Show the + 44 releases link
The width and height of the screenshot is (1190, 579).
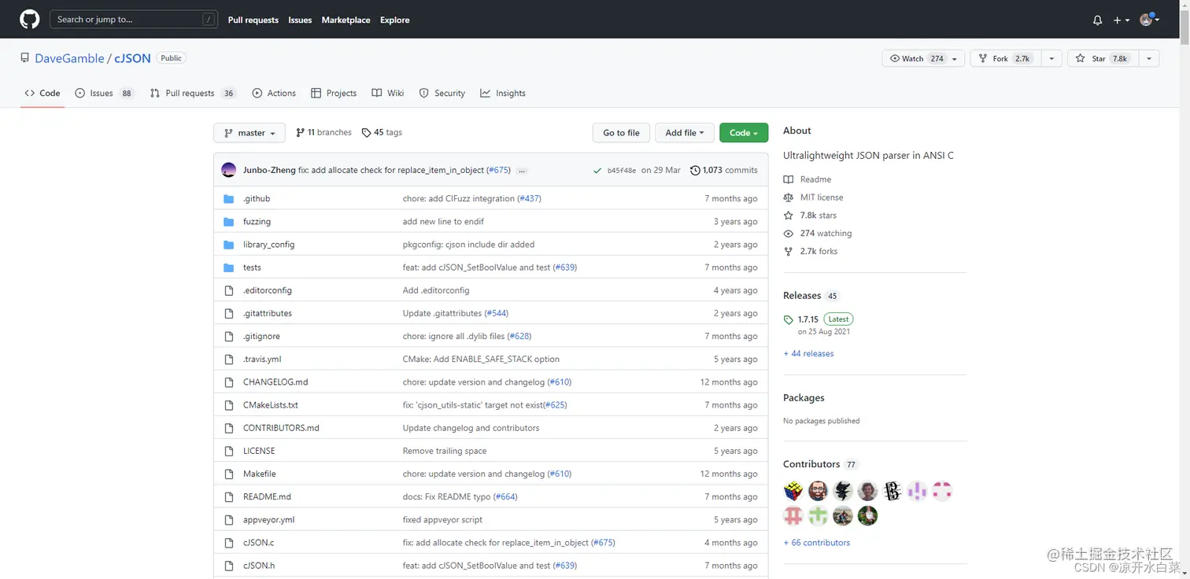pyautogui.click(x=808, y=354)
